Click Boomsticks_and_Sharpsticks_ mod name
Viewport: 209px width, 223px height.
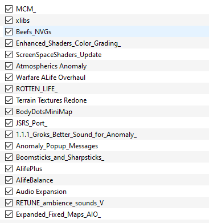coord(60,157)
